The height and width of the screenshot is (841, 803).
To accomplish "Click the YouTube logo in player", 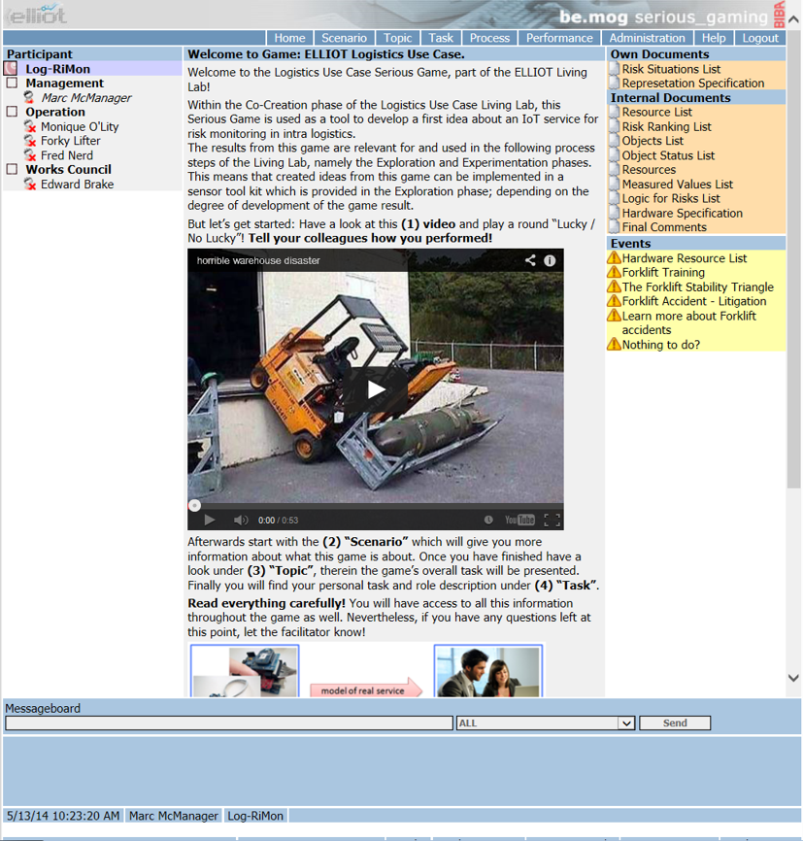I will [x=519, y=520].
